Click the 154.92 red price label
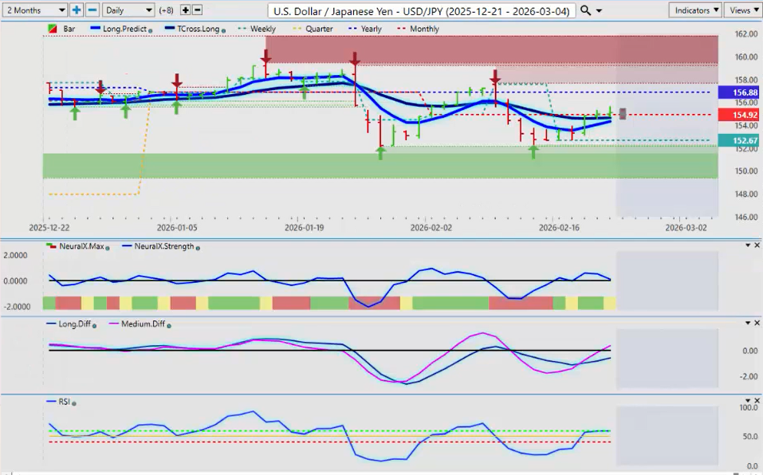 (x=738, y=115)
